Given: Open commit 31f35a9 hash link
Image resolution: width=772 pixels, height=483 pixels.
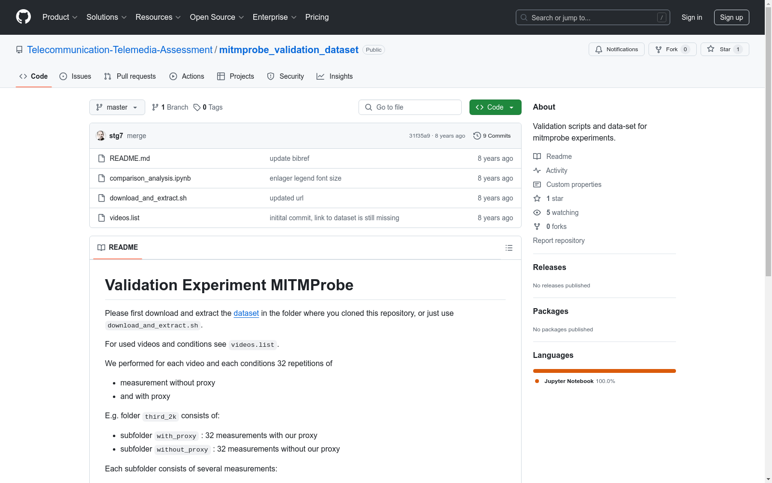Looking at the screenshot, I should click(419, 136).
